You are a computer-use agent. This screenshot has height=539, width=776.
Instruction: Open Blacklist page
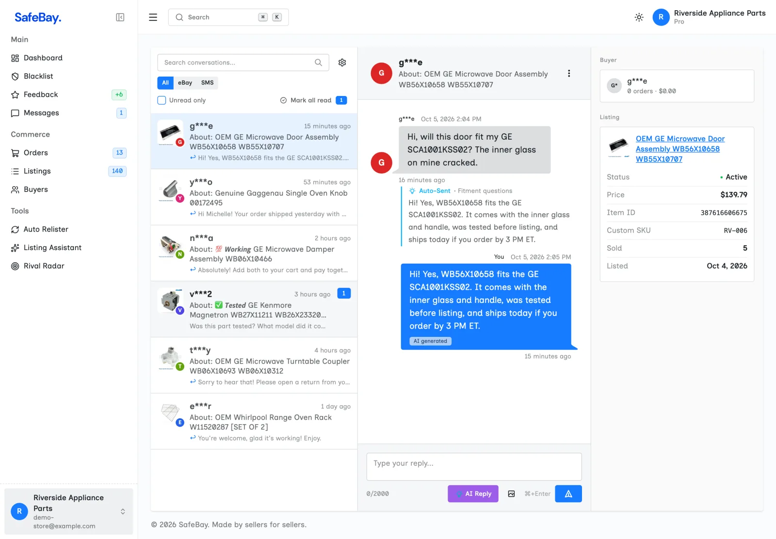pos(69,77)
